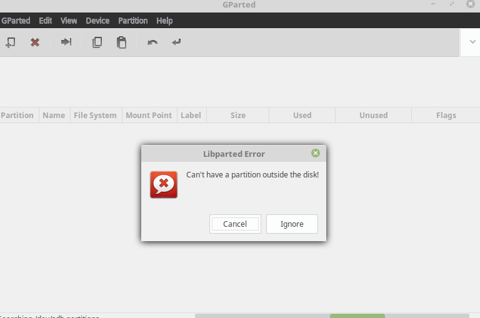
Task: Click the Name column header
Action: point(54,115)
